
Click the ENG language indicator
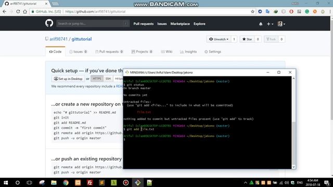pos(300,182)
